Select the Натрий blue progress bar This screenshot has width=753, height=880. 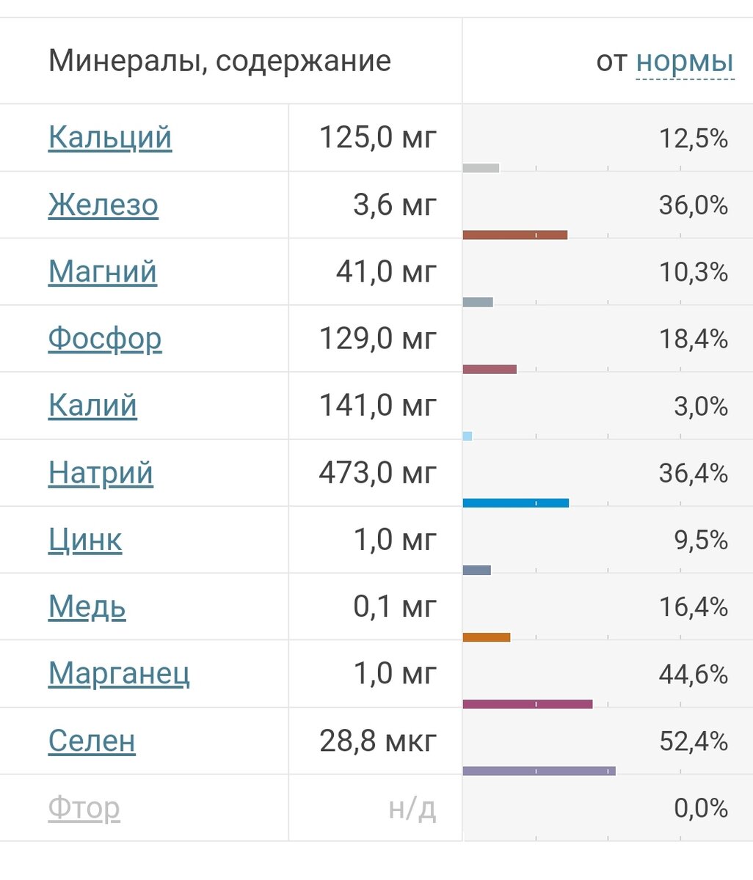click(516, 502)
